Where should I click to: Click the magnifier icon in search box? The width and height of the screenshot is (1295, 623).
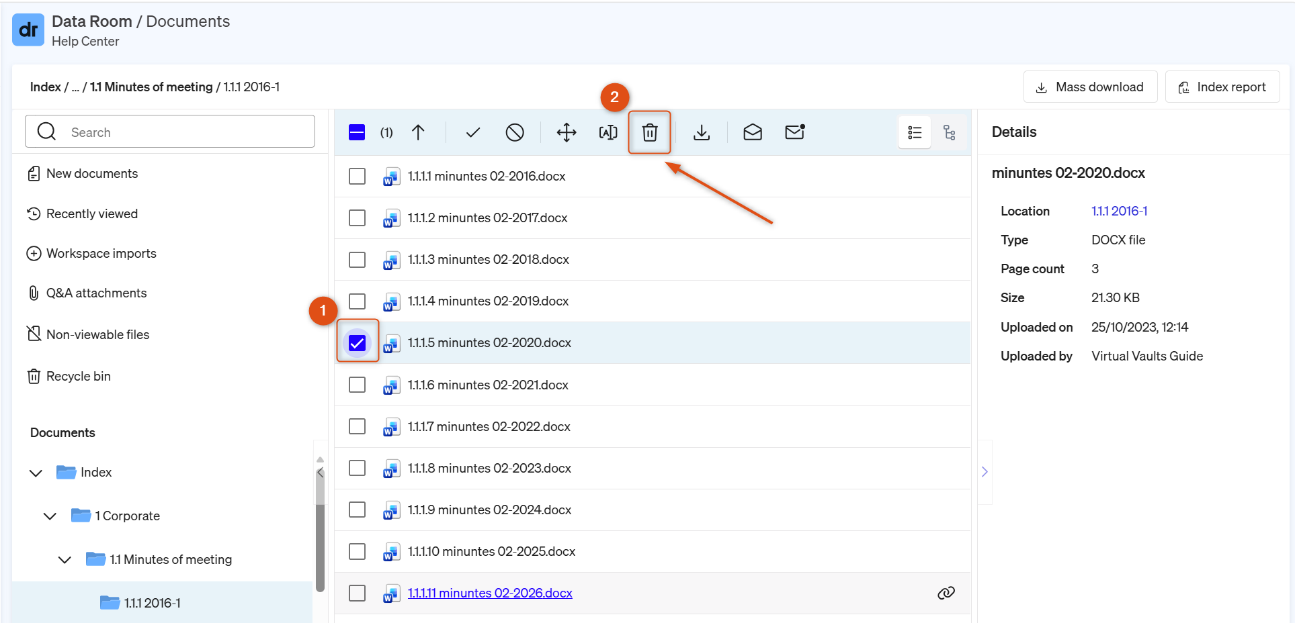(x=46, y=131)
